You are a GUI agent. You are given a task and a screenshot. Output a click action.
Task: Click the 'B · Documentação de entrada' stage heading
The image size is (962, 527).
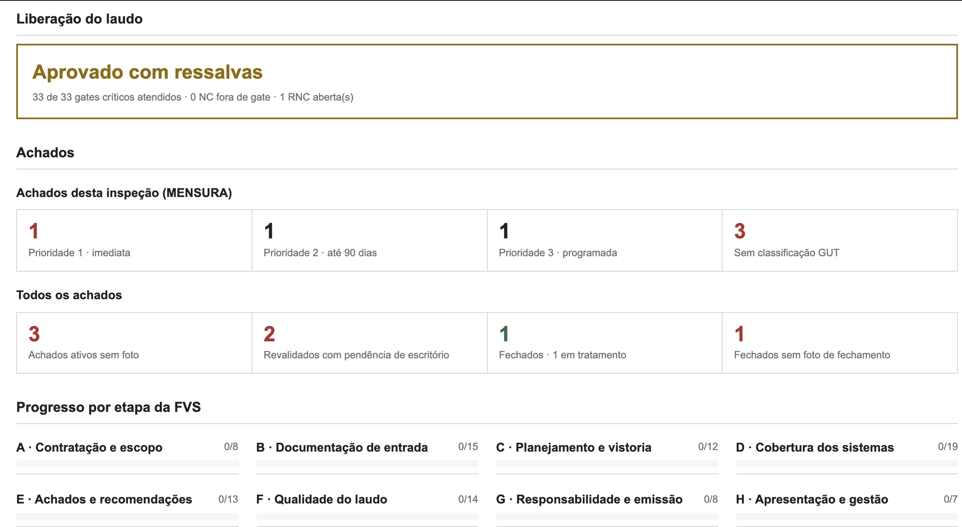[342, 447]
